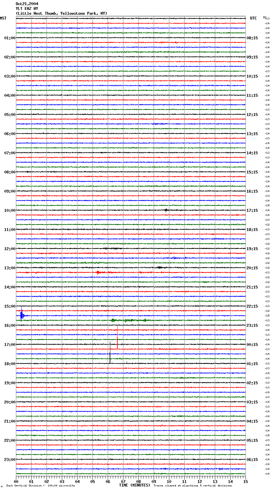Click the "10:15" UTC time label

pos(252,76)
